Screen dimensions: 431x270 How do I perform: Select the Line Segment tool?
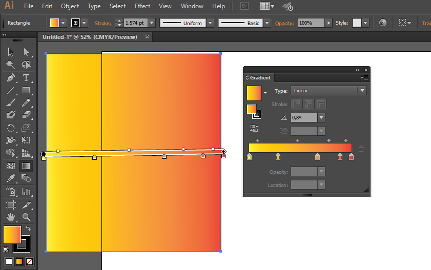[x=11, y=90]
